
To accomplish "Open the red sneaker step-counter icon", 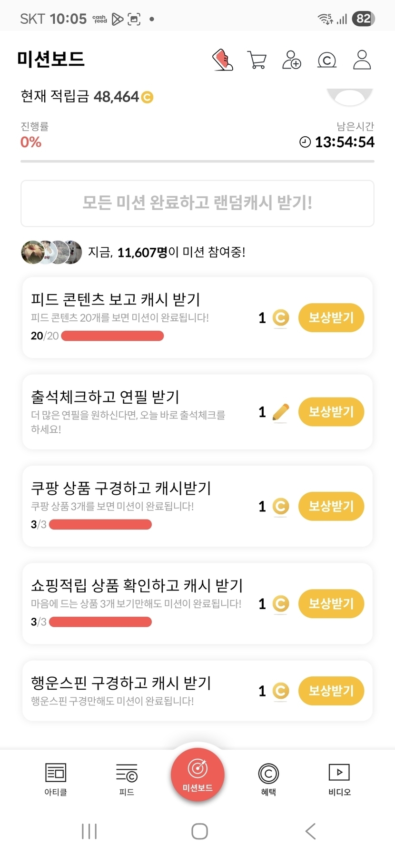I will (222, 60).
